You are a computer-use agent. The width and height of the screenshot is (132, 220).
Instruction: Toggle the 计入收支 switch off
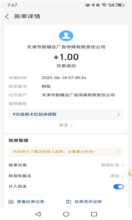(118, 187)
